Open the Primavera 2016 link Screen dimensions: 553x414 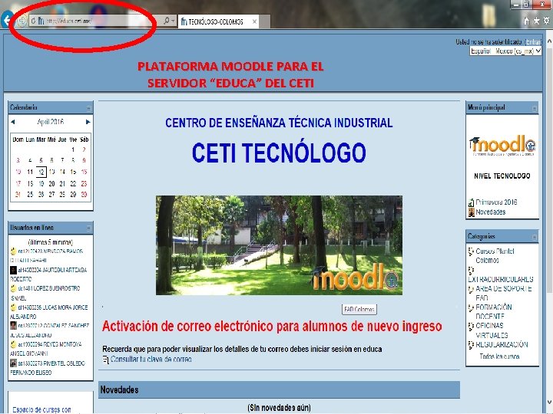tap(496, 202)
